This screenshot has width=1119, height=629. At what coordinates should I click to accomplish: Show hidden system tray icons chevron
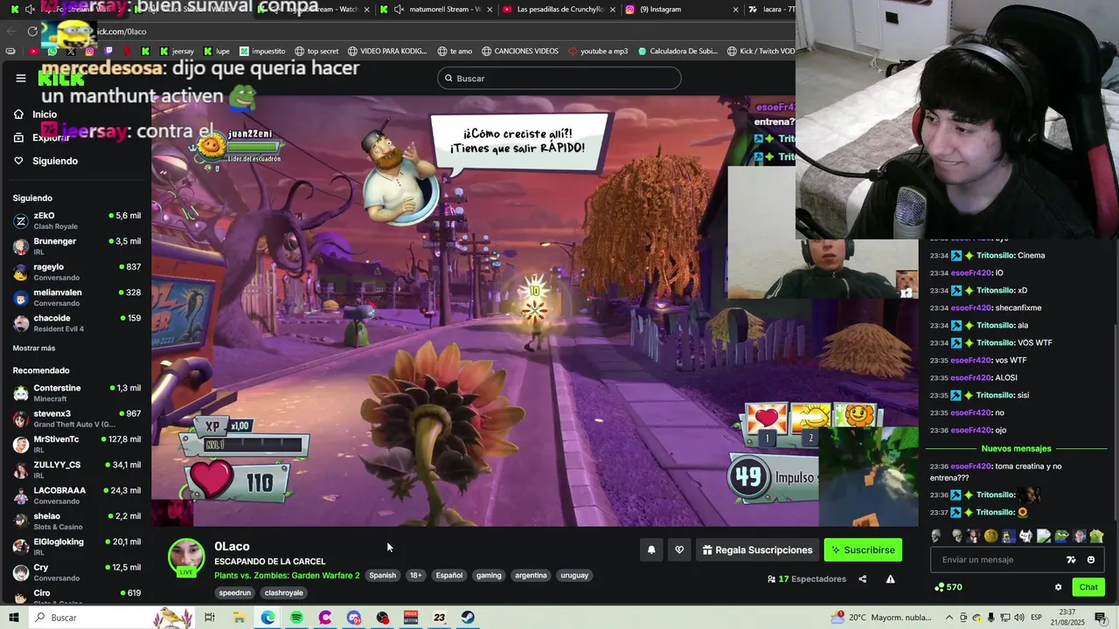coord(949,618)
